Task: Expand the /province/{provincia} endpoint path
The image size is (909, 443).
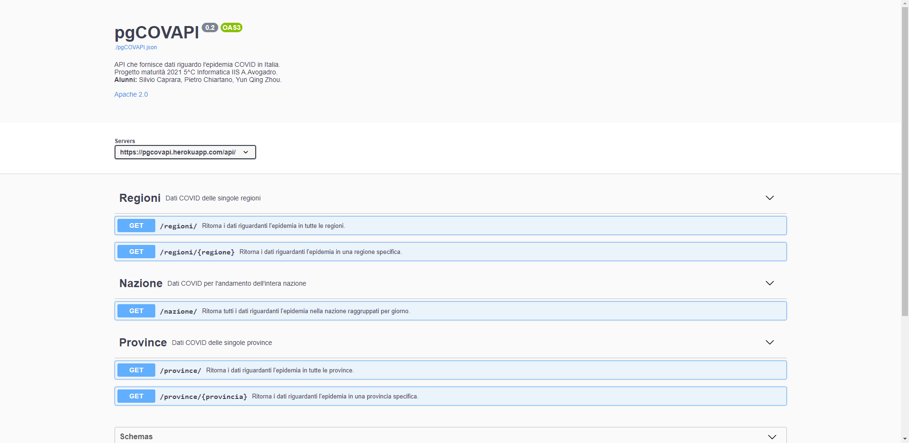Action: pos(204,397)
